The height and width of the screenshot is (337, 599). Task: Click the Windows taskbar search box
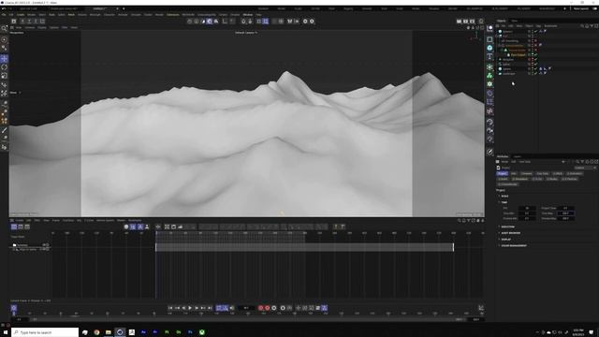(x=45, y=332)
